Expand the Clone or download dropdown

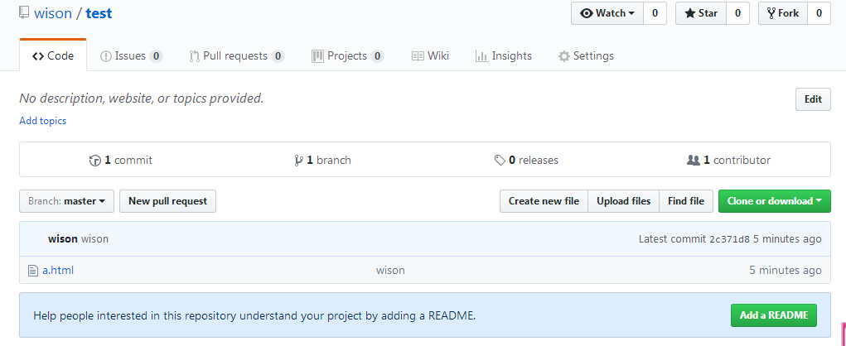point(774,201)
